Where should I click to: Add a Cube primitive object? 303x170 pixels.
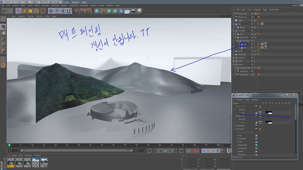click(x=97, y=11)
